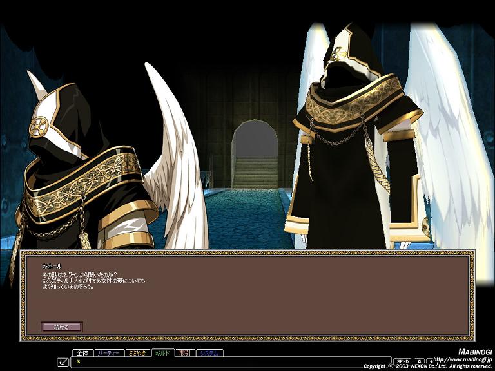The image size is (495, 371).
Task: Select the ギルド guild chat tab
Action: tap(162, 353)
